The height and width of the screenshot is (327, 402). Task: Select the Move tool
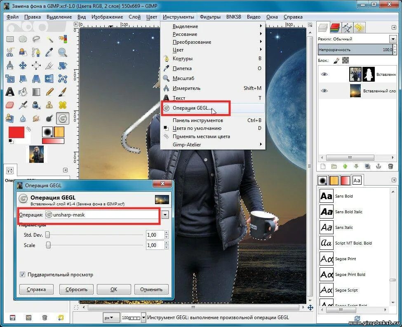click(x=23, y=66)
